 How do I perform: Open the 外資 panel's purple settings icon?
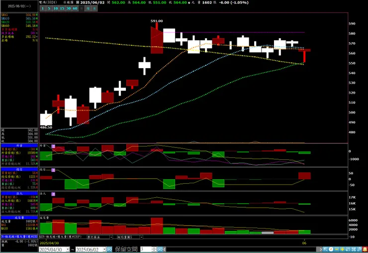pos(53,146)
